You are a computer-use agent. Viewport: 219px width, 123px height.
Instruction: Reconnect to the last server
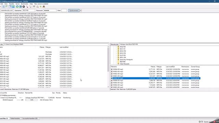tap(30, 6)
